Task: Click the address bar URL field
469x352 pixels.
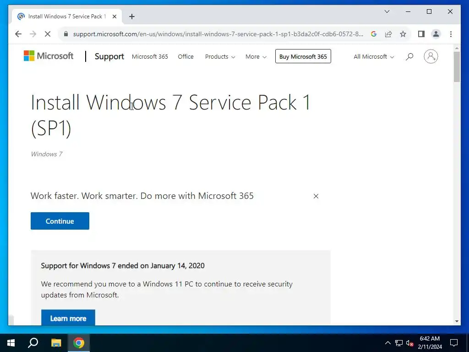Action: (x=218, y=34)
